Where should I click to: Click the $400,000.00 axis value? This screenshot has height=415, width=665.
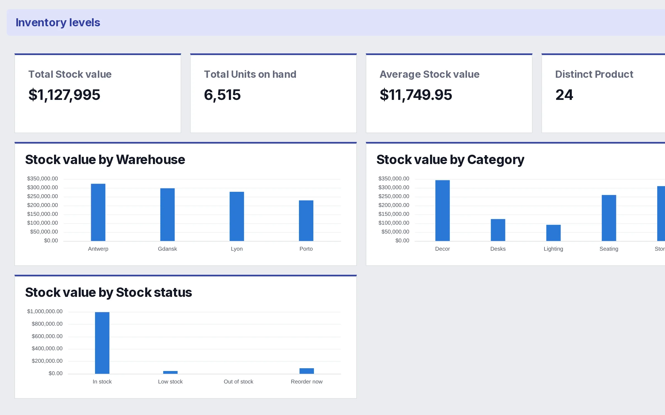click(x=47, y=348)
